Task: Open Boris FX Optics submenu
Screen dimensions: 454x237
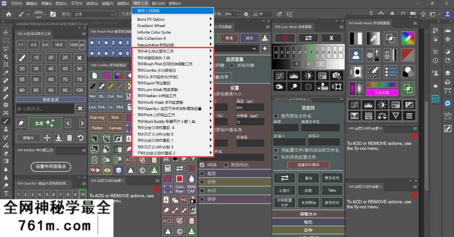Action: [173, 19]
